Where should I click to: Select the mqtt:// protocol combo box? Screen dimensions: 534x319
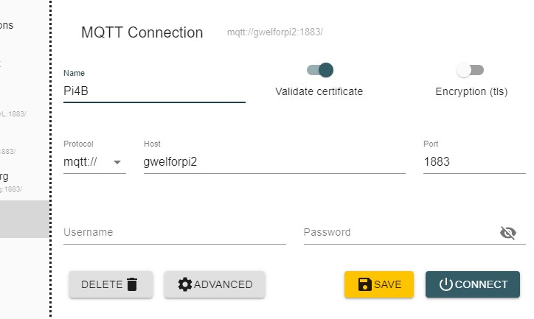(94, 162)
